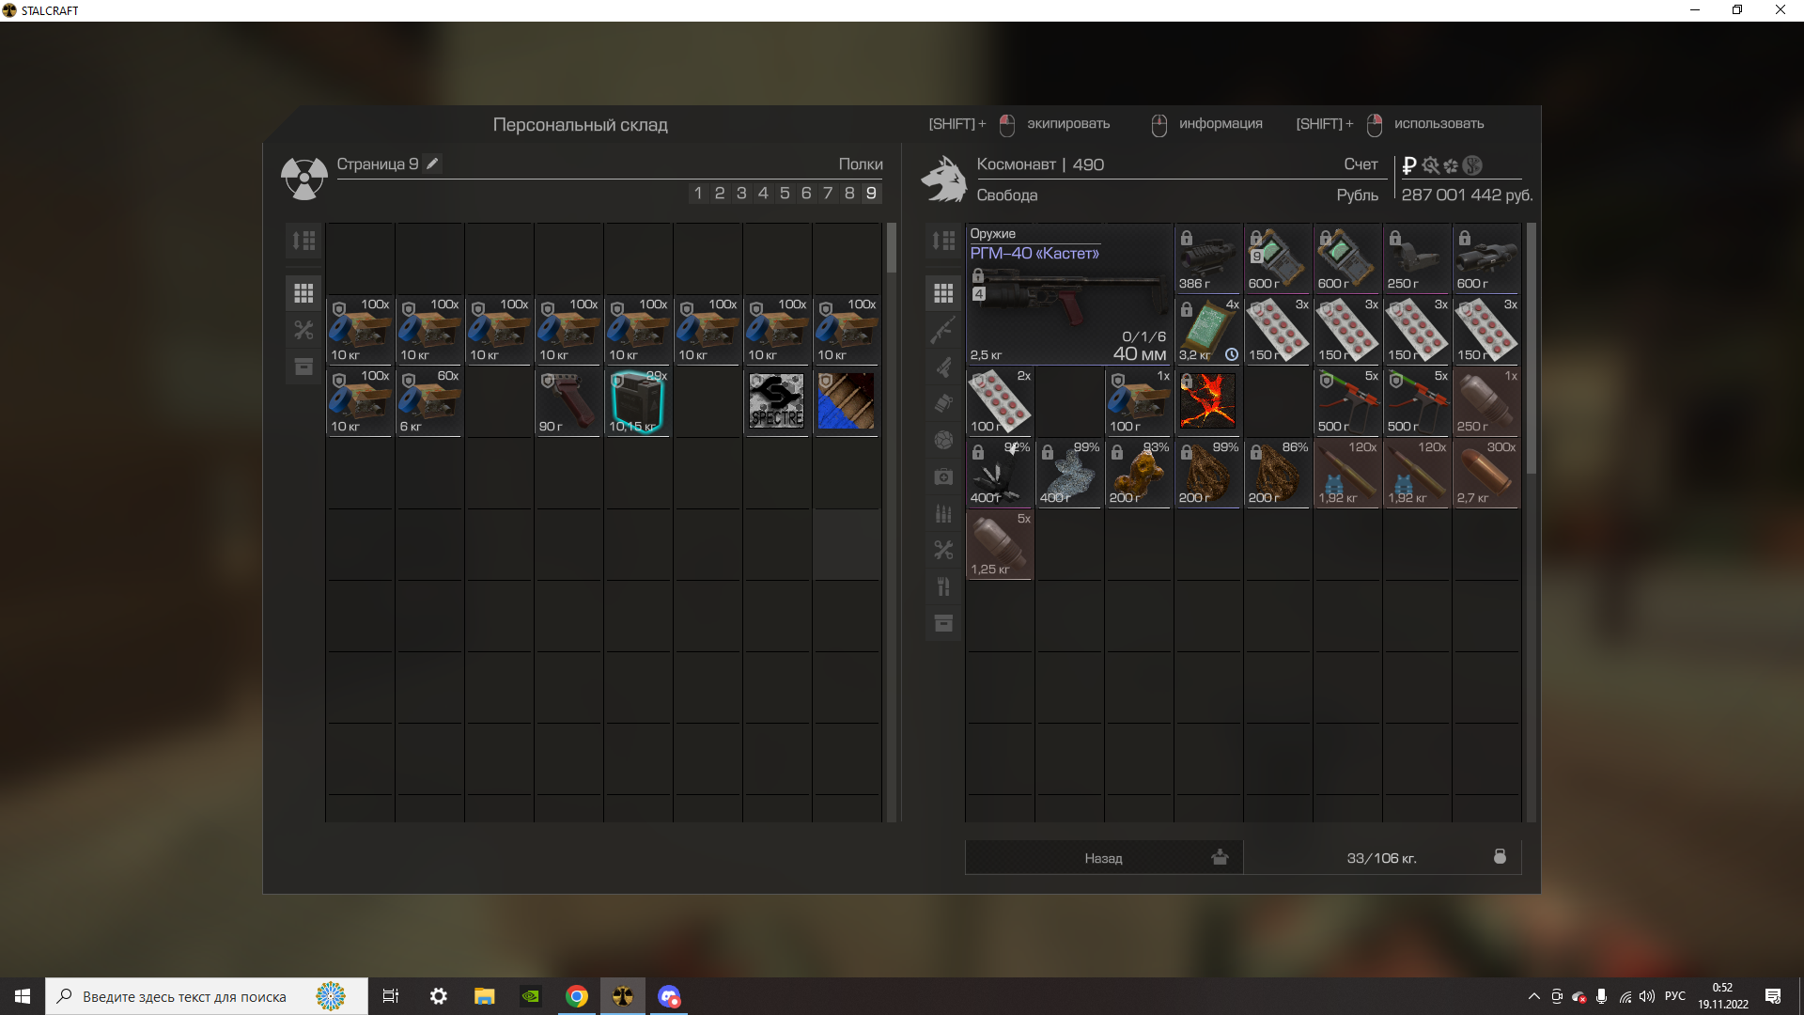The height and width of the screenshot is (1015, 1804).
Task: Pick the 386 г rifle scope item
Action: tap(1208, 258)
